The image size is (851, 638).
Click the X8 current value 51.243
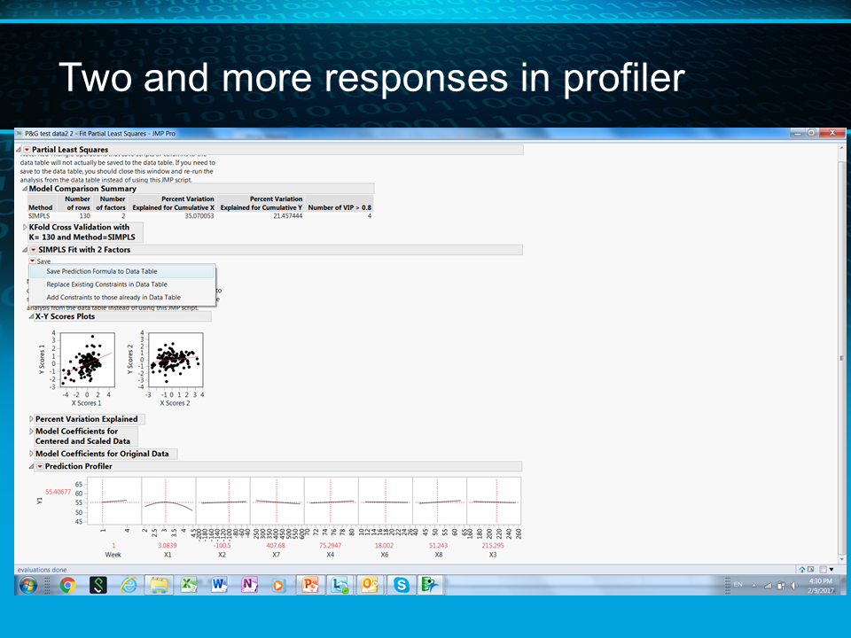tap(438, 546)
